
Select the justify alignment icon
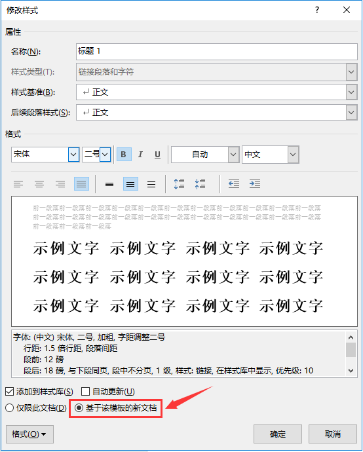81,184
